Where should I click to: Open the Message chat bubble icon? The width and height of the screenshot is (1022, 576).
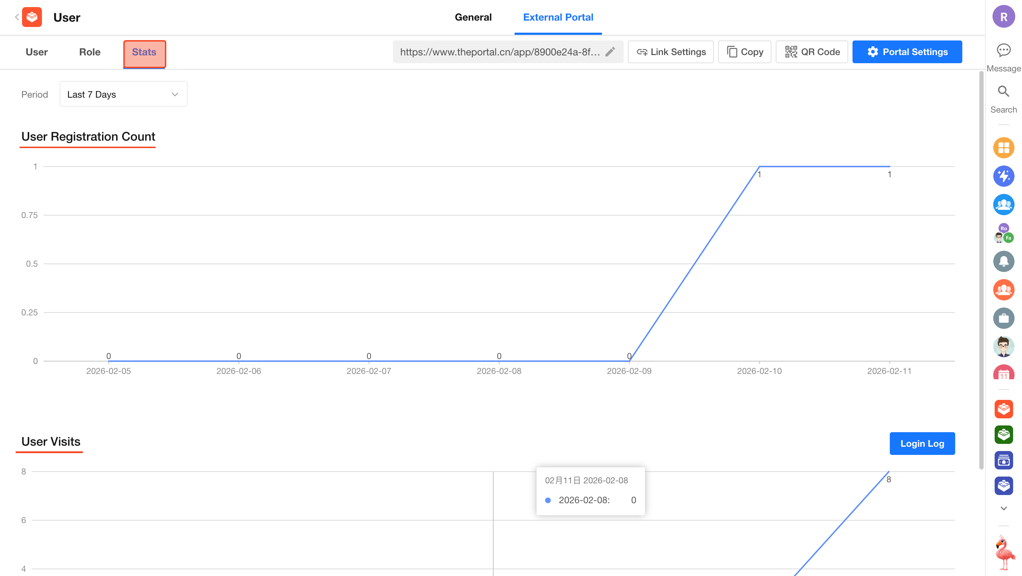[x=1004, y=50]
